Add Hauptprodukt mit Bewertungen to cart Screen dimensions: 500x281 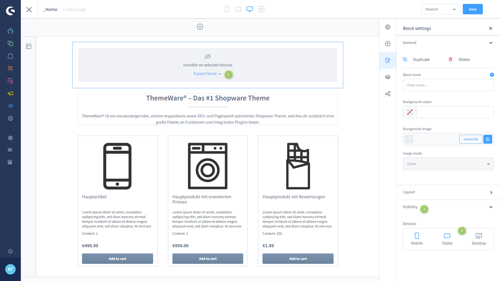pos(298,259)
